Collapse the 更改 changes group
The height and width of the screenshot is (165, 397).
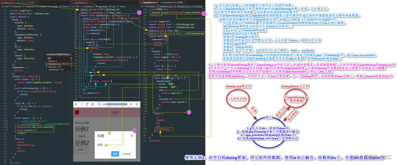46,58
